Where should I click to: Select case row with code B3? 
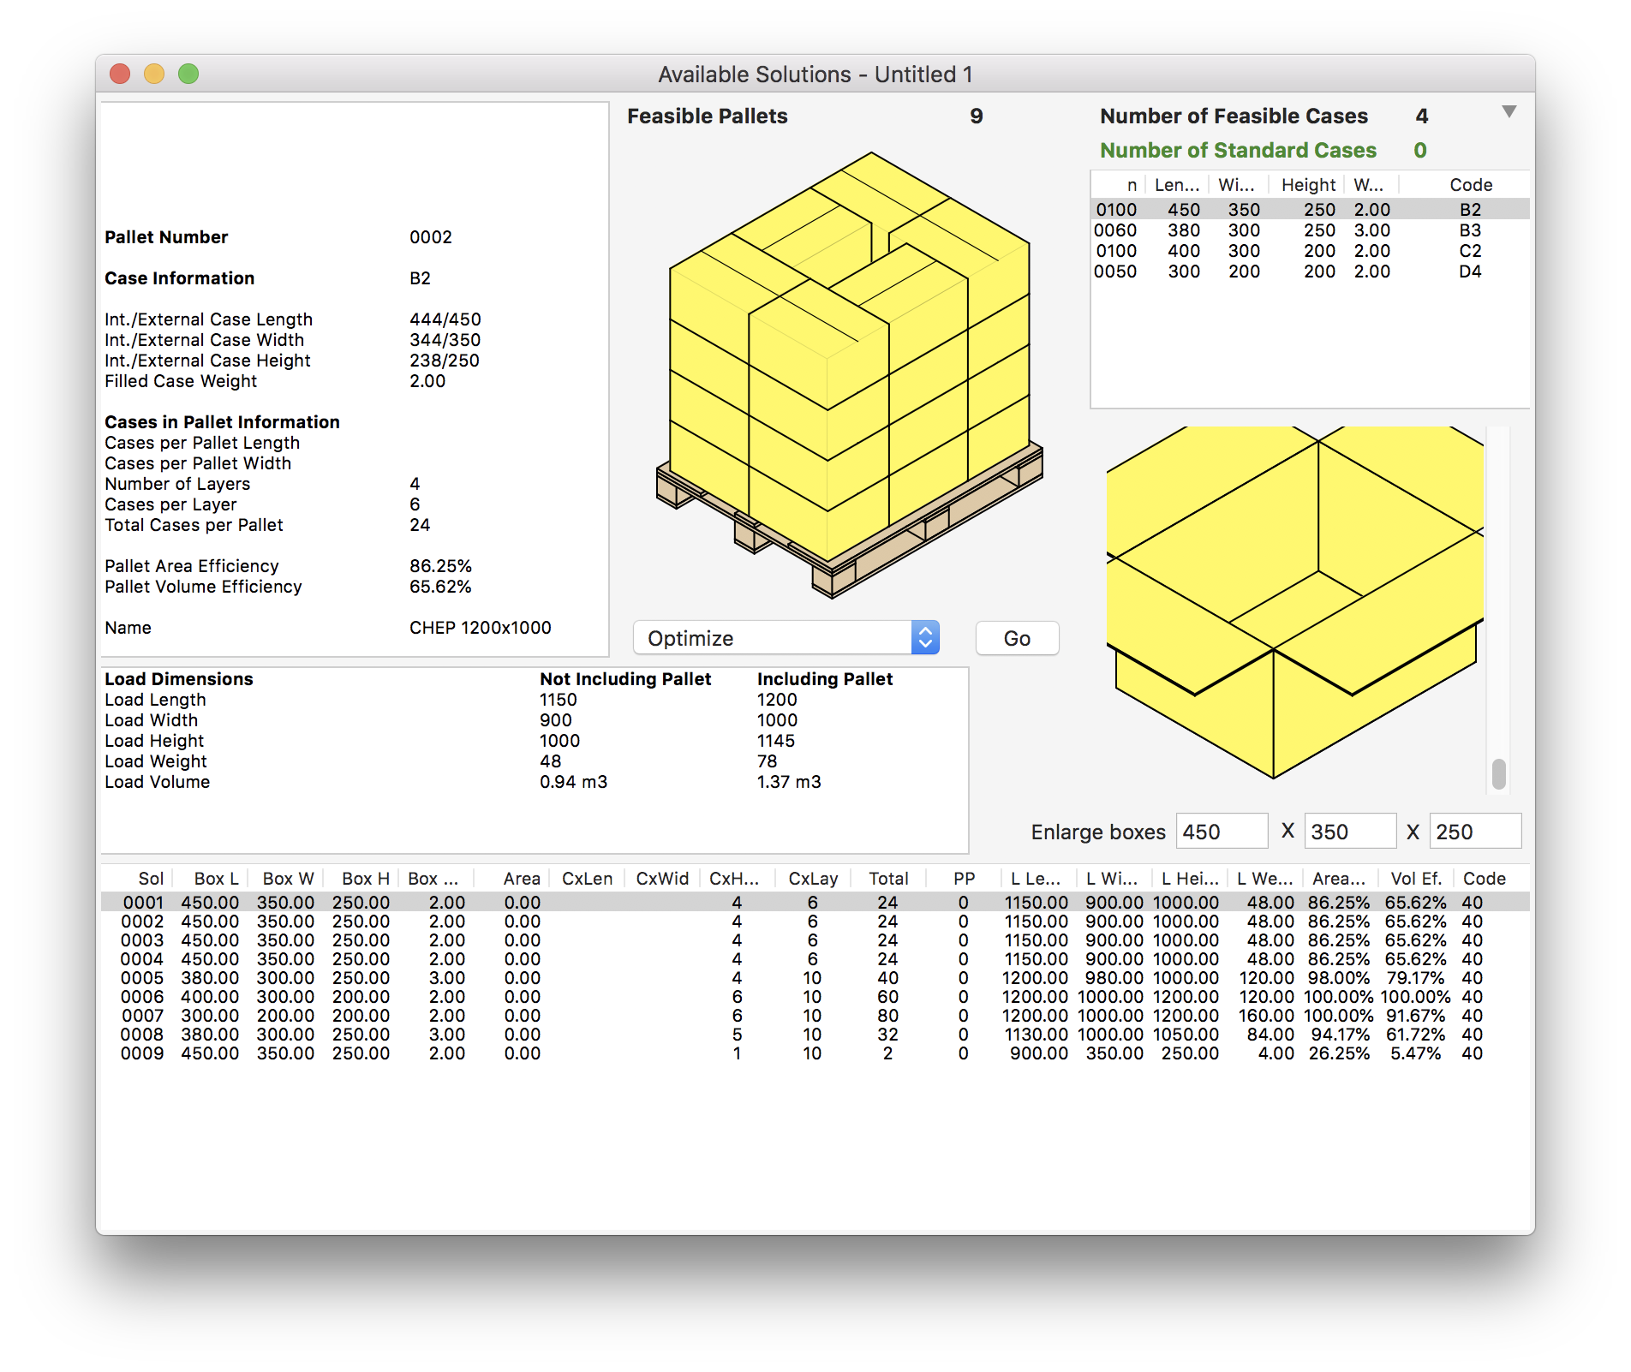pos(1310,230)
